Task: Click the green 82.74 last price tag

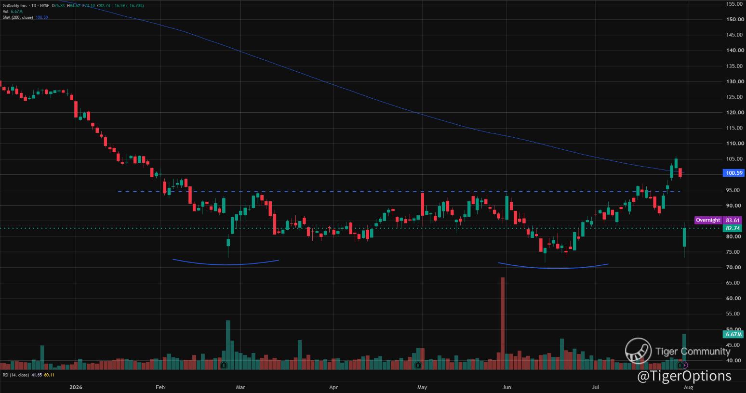Action: coord(733,228)
